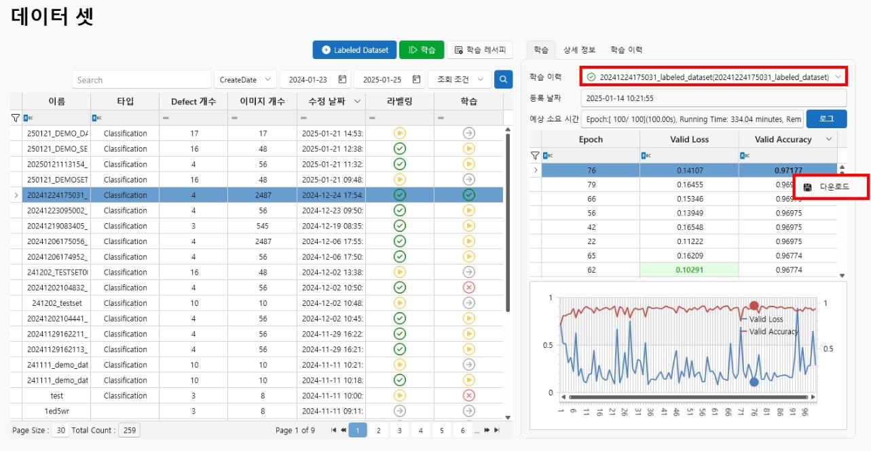
Task: Open the end date calendar picker icon
Action: (416, 80)
